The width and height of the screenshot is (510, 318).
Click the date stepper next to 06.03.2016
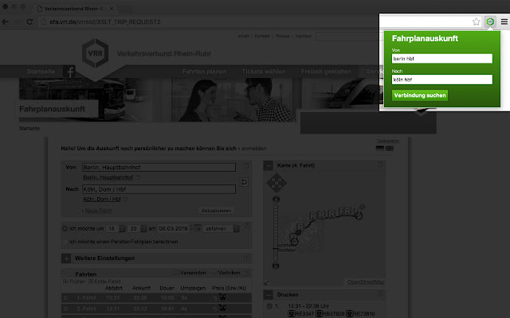pyautogui.click(x=191, y=228)
